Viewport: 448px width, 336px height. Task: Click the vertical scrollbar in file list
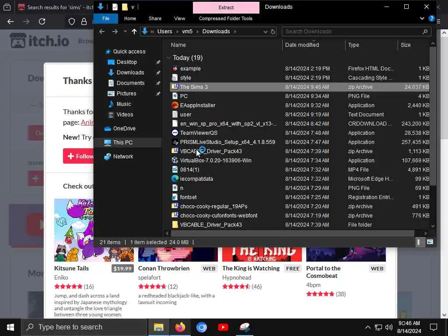(433, 115)
